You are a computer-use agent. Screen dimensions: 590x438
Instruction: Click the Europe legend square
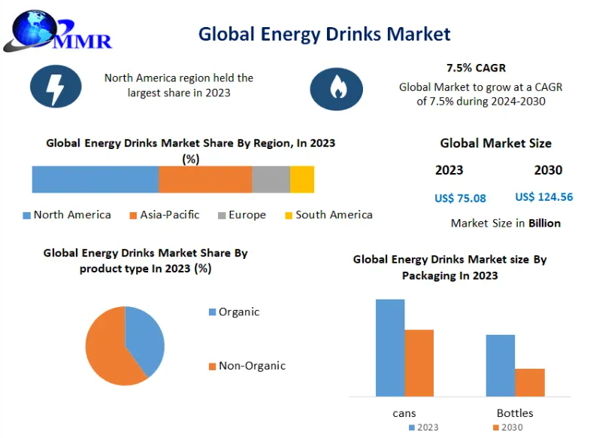point(222,215)
